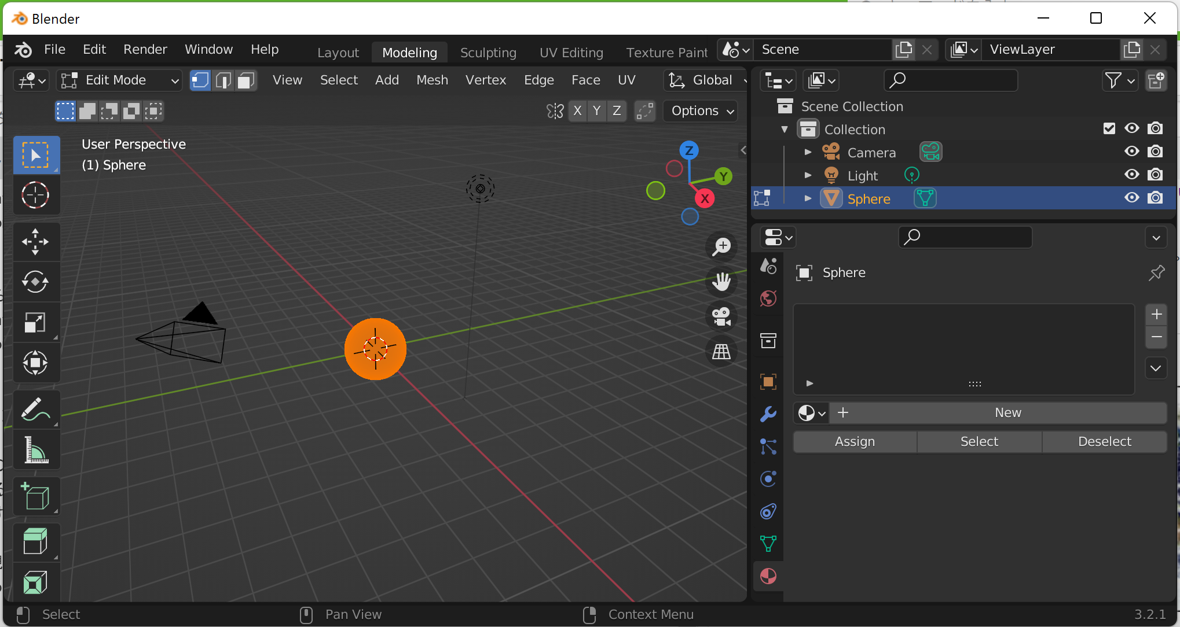This screenshot has width=1180, height=627.
Task: Click the green Y axis gizmo ball
Action: [x=723, y=176]
